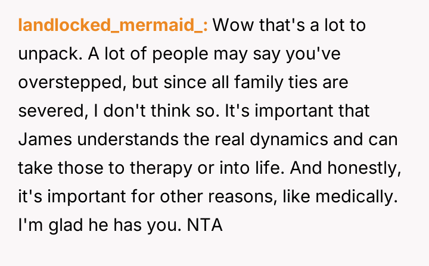This screenshot has width=429, height=266.
Task: Click the orange username above the comment
Action: (113, 26)
